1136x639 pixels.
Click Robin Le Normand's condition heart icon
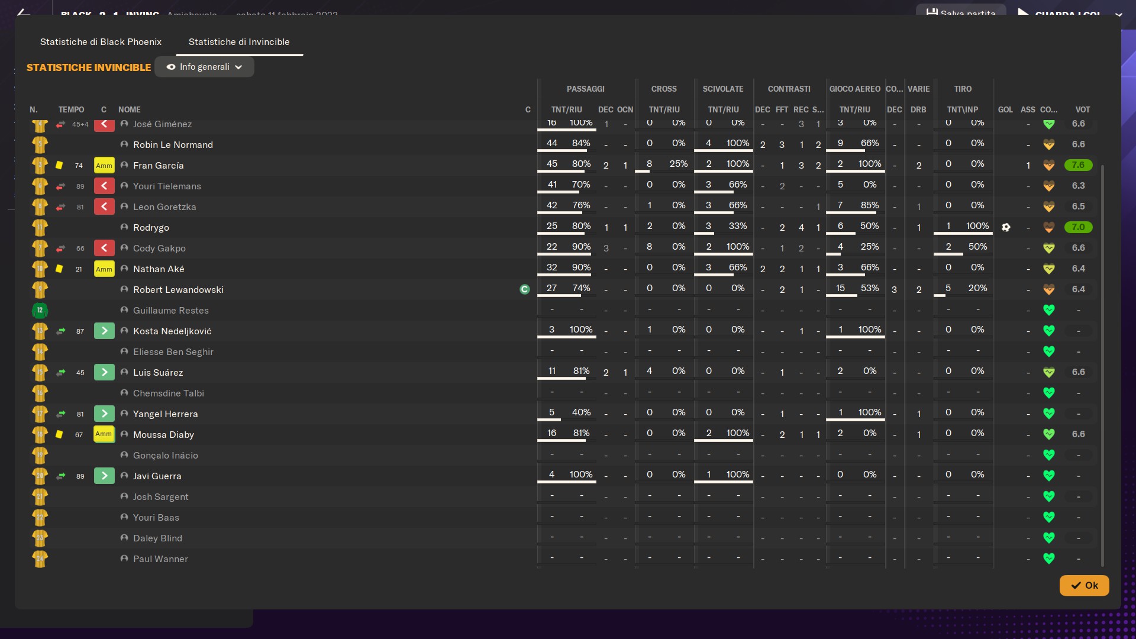(x=1048, y=144)
